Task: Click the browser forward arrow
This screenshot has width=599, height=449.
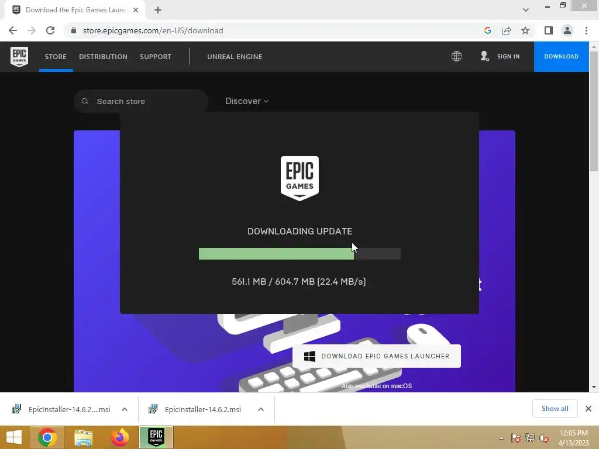Action: click(32, 30)
